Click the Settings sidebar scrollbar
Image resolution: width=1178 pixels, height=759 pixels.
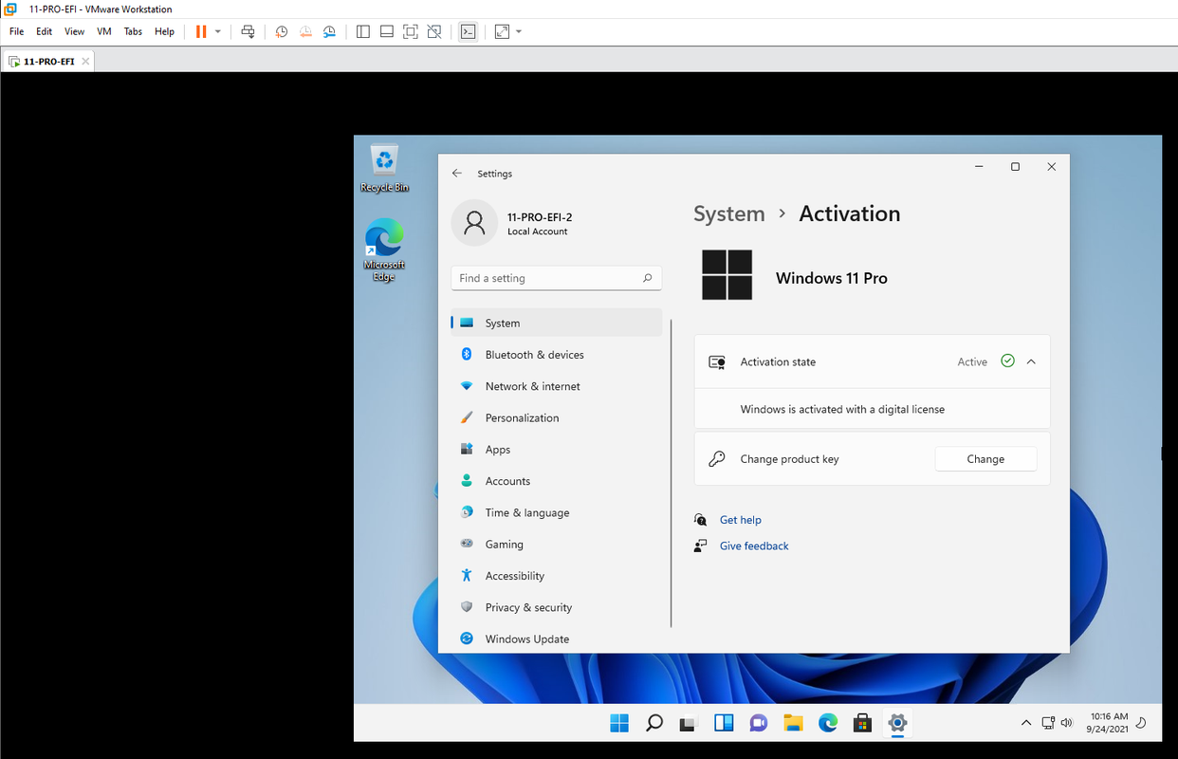coord(672,472)
